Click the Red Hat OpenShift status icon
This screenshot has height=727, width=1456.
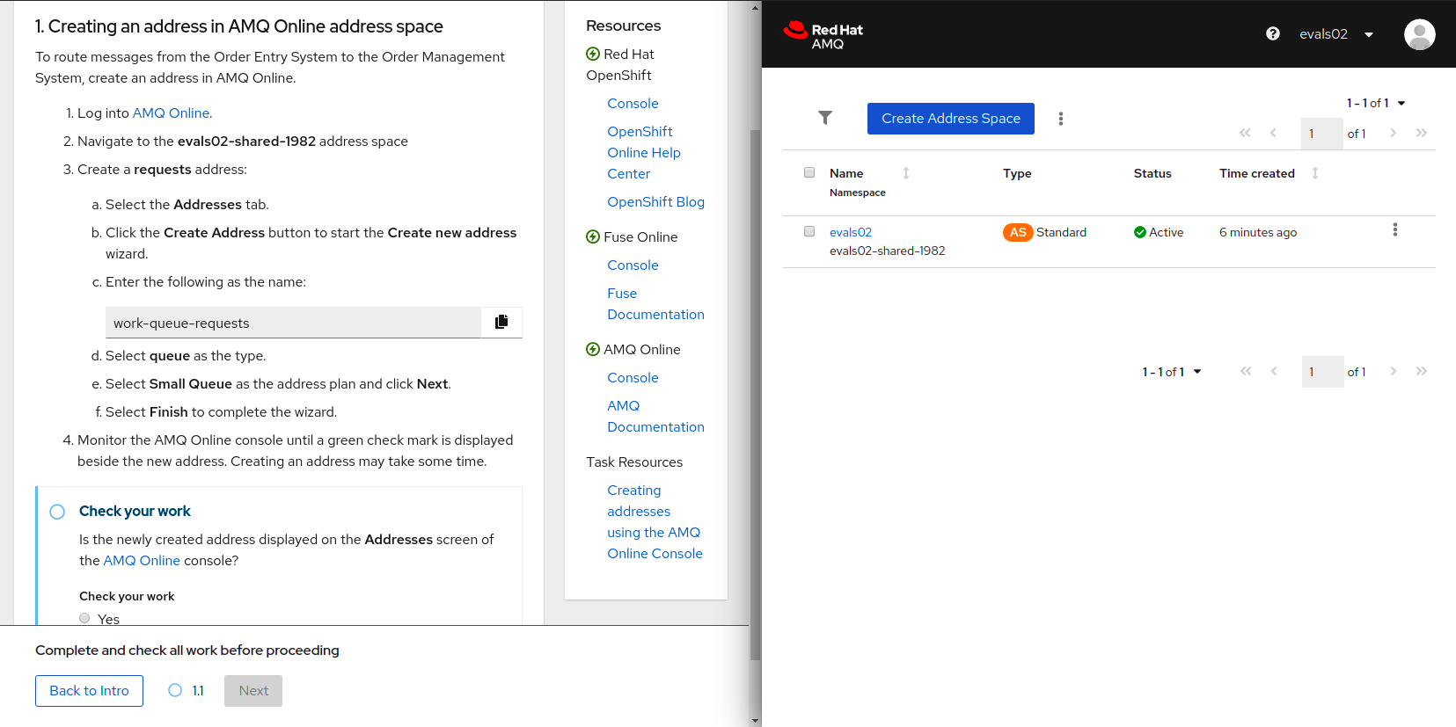click(593, 54)
